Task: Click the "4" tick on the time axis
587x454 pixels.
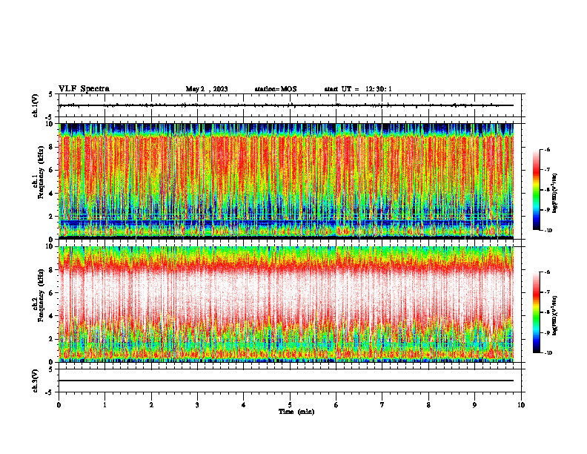Action: pyautogui.click(x=244, y=405)
